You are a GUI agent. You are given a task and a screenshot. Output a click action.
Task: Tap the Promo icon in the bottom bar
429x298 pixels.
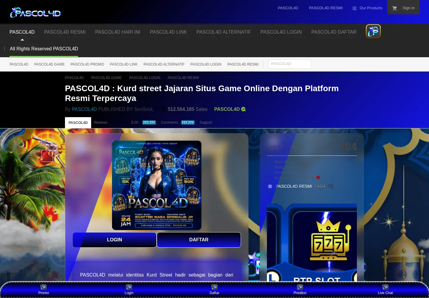[43, 287]
